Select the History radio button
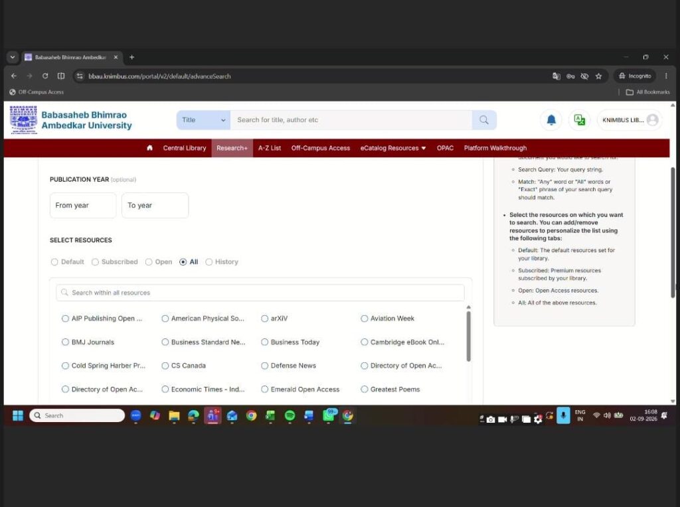680x507 pixels. coord(209,261)
